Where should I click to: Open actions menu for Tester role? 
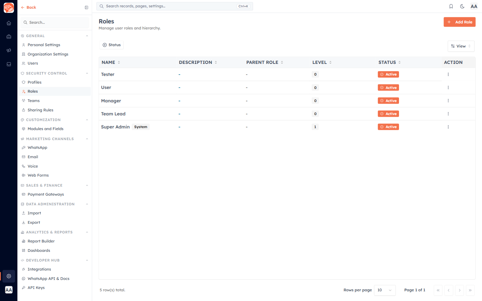click(448, 75)
